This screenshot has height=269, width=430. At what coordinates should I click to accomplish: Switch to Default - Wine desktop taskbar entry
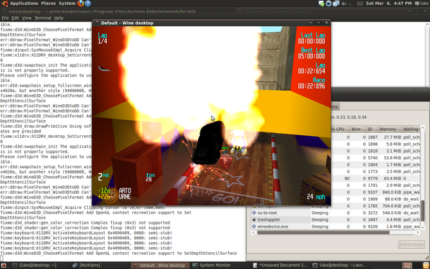[160, 266]
